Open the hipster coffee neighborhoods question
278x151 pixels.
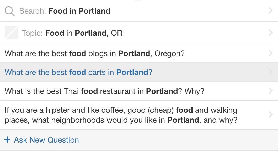coord(139,115)
